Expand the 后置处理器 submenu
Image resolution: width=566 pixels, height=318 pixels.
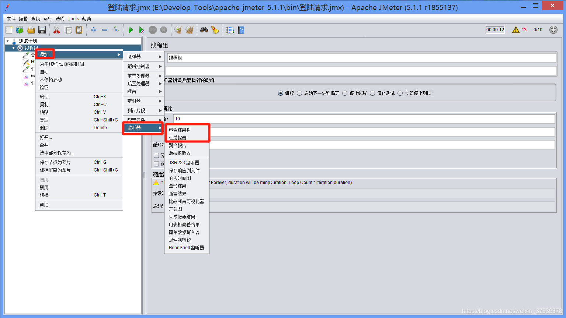(x=144, y=84)
